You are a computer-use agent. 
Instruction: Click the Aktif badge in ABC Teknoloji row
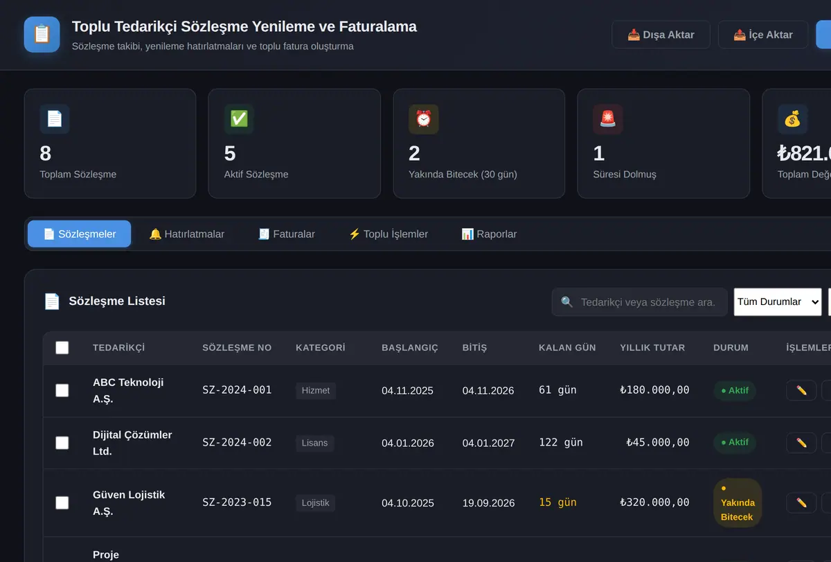click(x=735, y=390)
